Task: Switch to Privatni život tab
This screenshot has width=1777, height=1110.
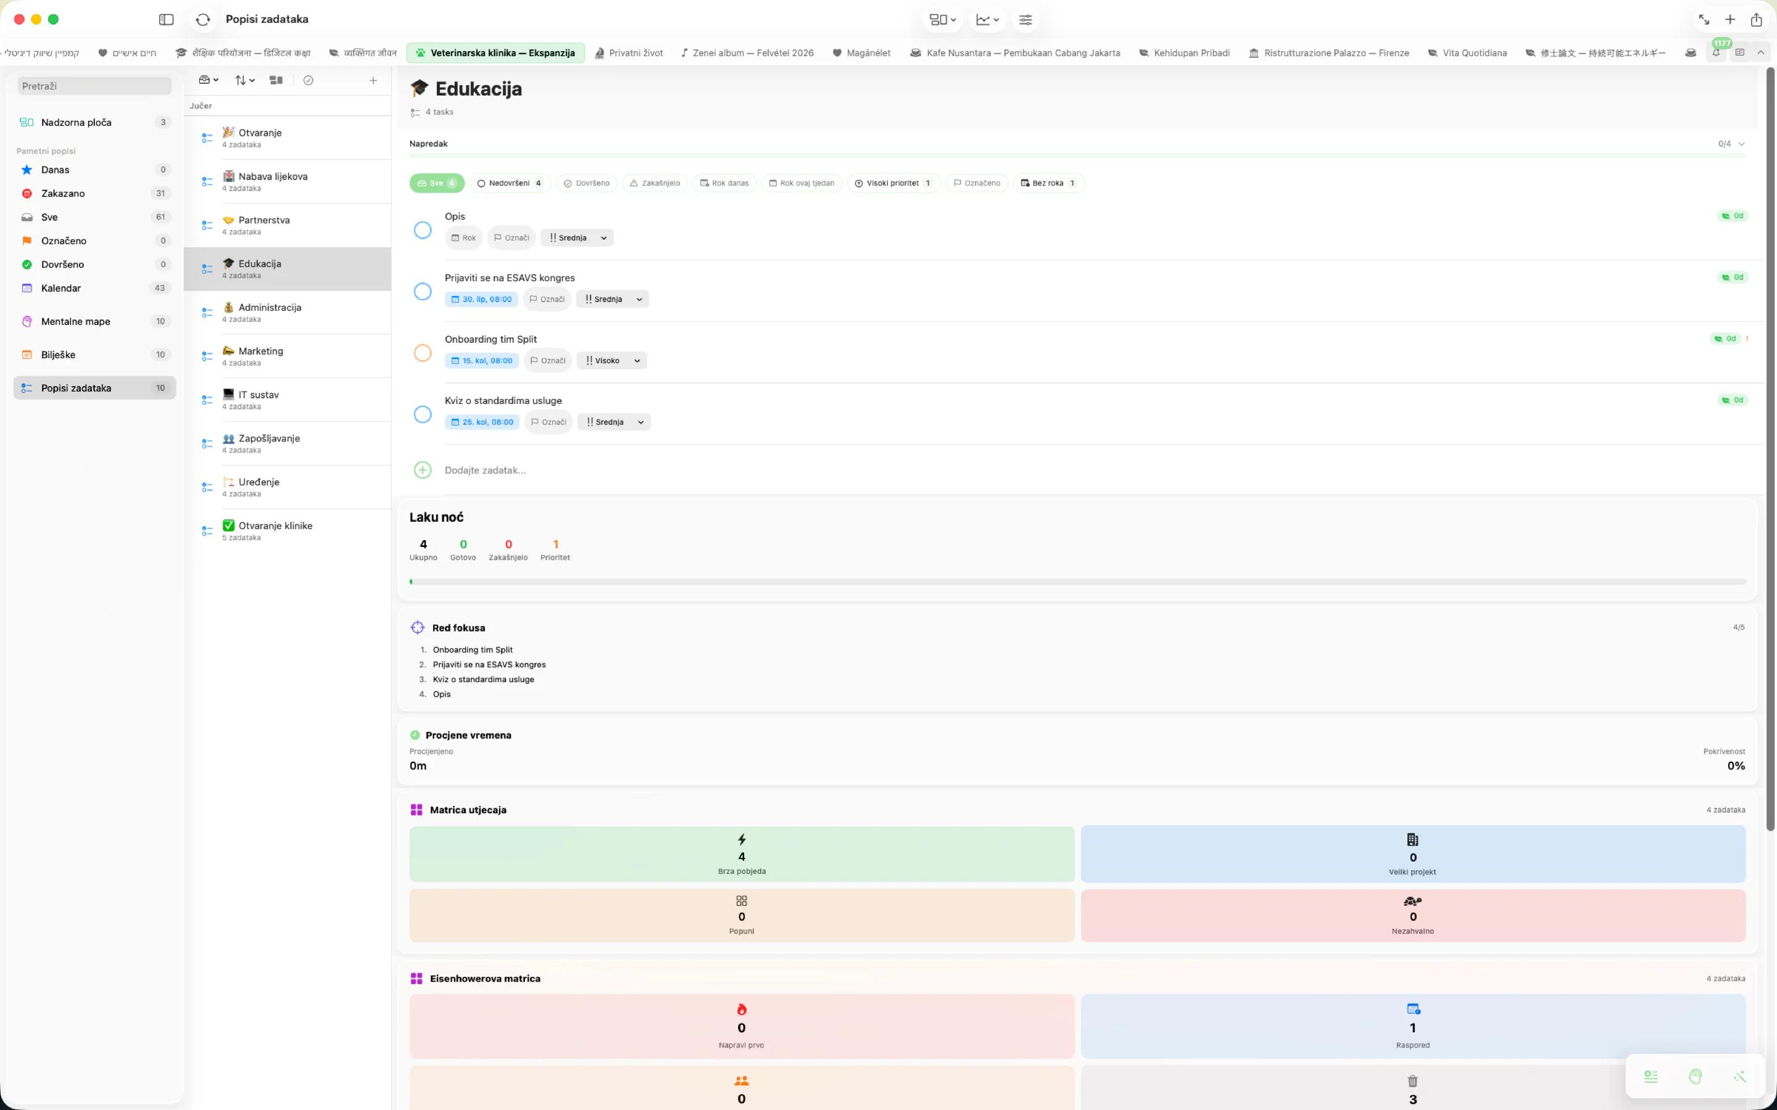Action: [629, 53]
